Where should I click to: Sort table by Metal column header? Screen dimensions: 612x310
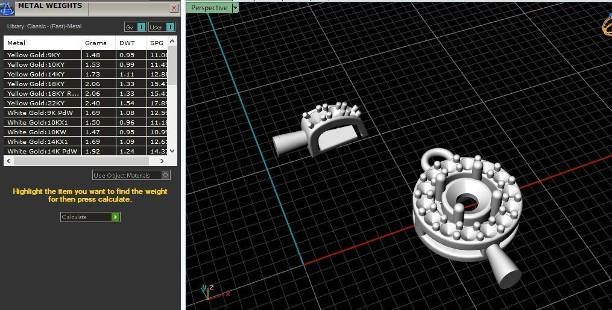43,43
